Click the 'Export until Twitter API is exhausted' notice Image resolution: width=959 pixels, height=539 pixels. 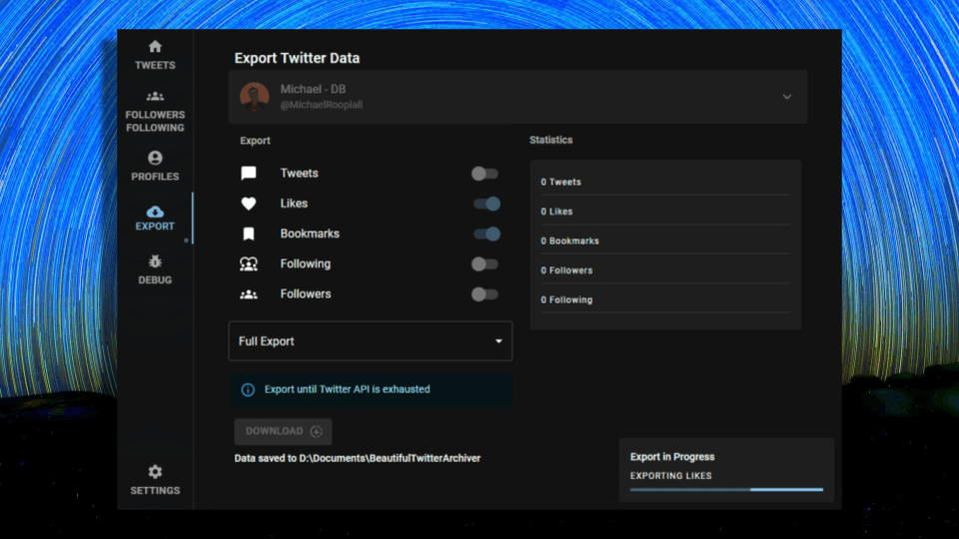coord(371,390)
